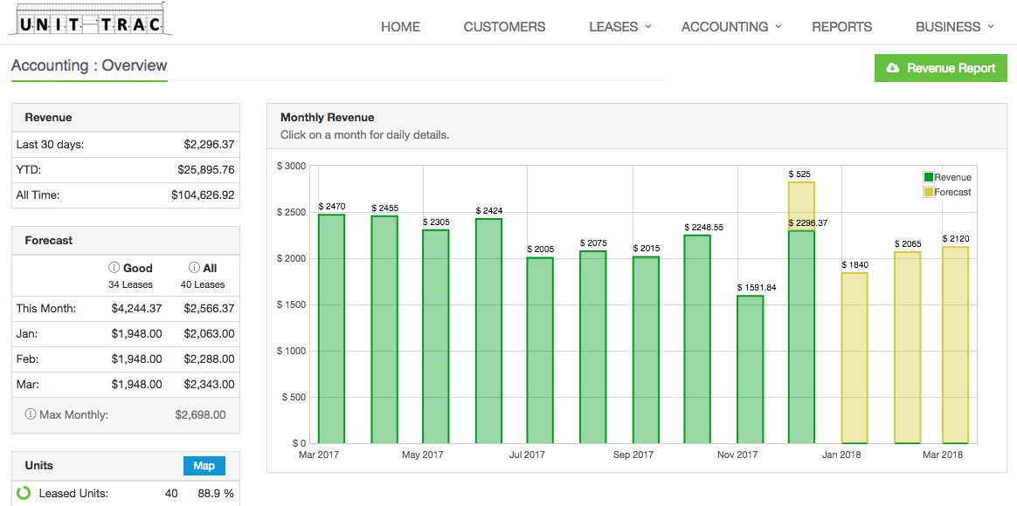Toggle the Revenue legend label

(x=953, y=177)
